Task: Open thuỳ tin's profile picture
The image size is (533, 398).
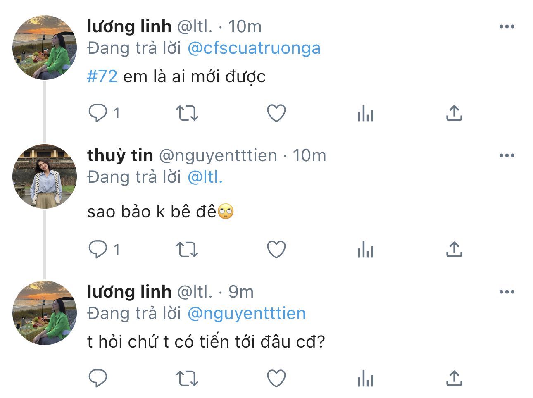Action: click(x=45, y=176)
